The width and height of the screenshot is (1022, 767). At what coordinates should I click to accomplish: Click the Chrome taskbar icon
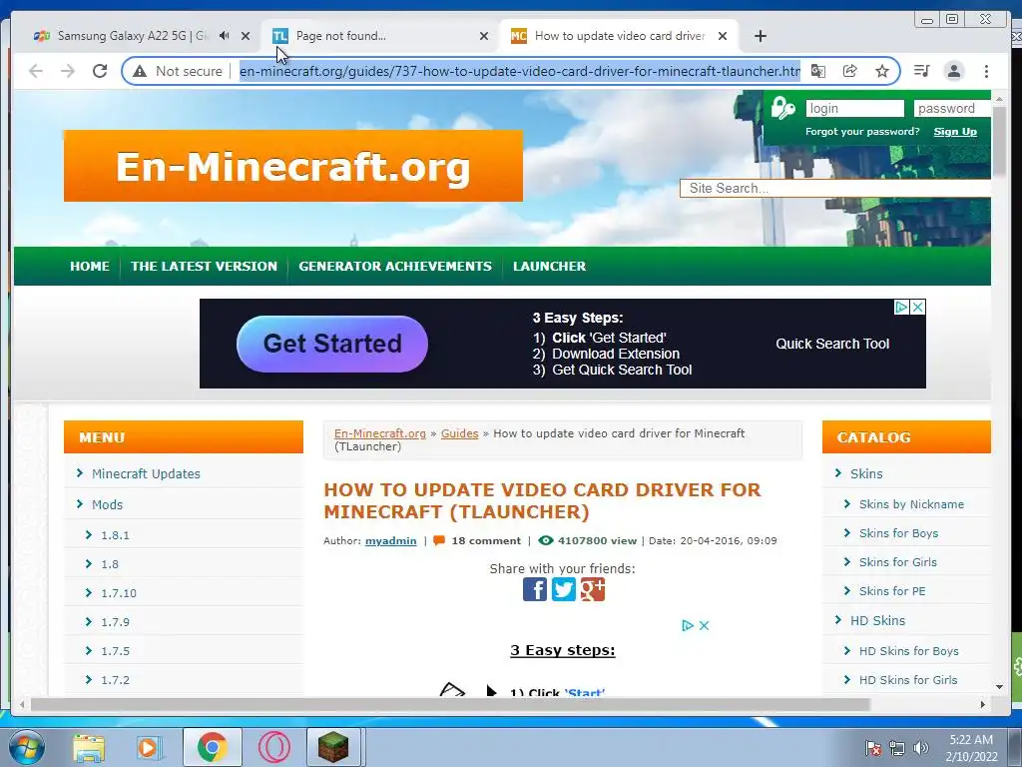click(x=212, y=747)
